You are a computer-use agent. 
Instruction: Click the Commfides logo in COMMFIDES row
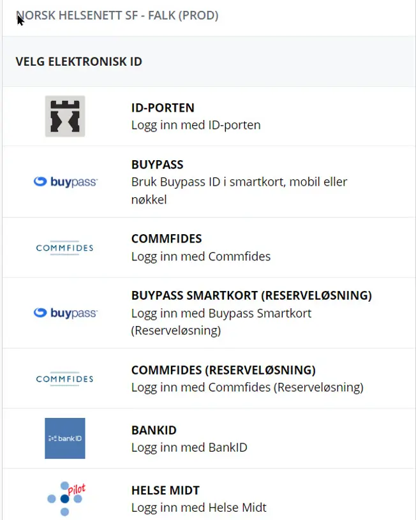(64, 248)
